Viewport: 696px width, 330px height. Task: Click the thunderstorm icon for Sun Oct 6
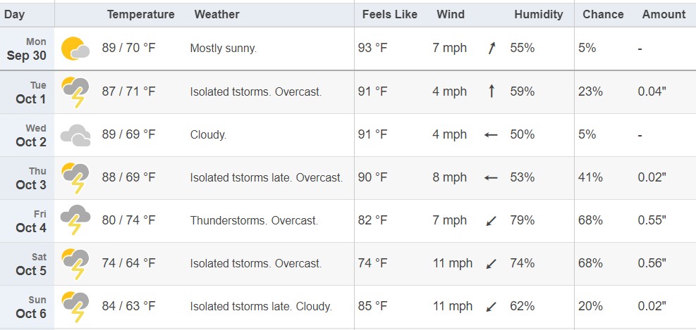tap(75, 307)
